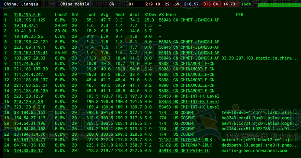This screenshot has height=158, width=301.
Task: Select the red-highlighted 315.04 value
Action: click(x=211, y=4)
